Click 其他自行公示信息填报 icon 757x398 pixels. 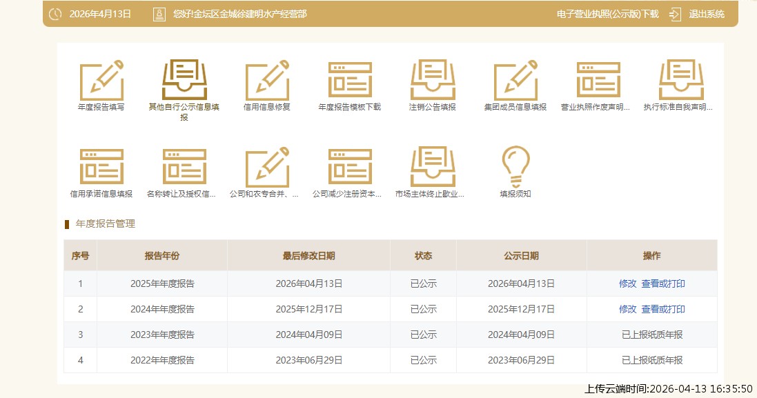(184, 81)
